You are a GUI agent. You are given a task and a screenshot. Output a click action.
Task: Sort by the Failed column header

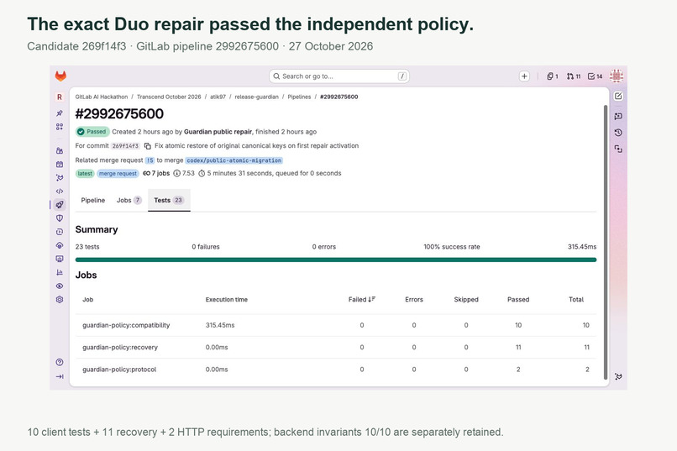click(x=362, y=300)
